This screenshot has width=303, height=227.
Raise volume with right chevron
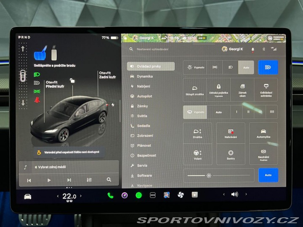246,194
